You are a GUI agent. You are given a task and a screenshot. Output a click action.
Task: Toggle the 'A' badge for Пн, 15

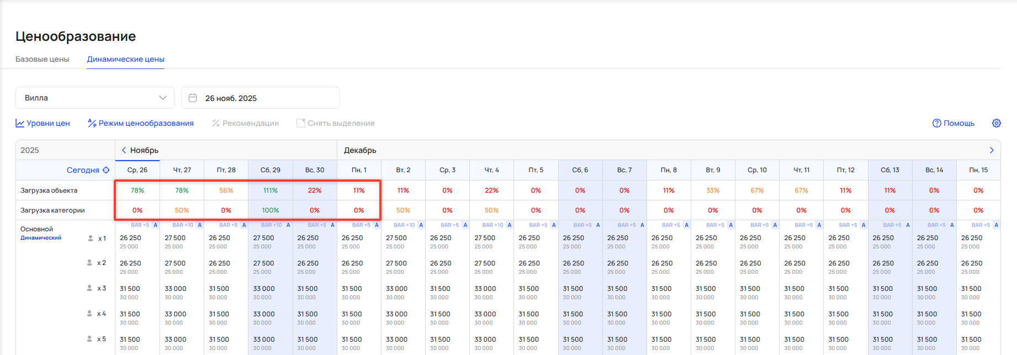[996, 225]
